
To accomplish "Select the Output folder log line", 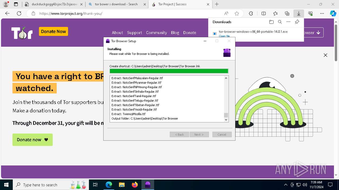I will pyautogui.click(x=145, y=118).
